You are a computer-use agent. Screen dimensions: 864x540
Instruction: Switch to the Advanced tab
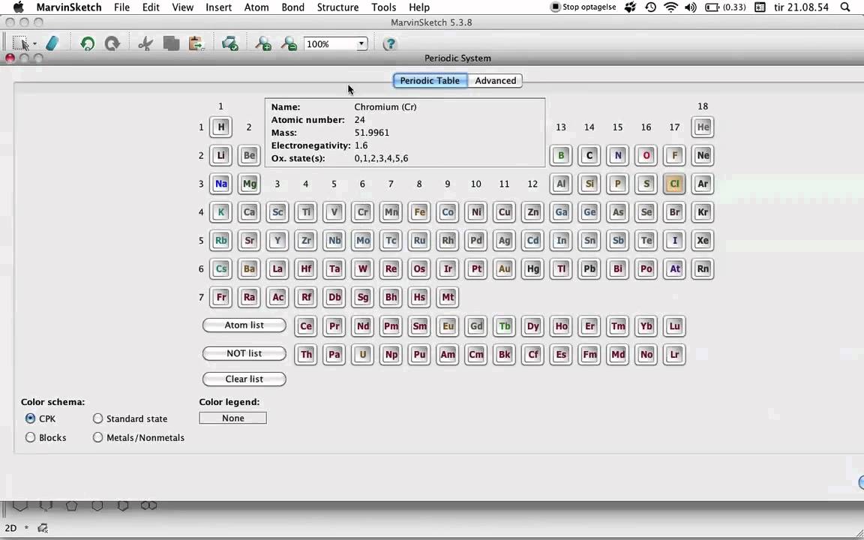[495, 80]
